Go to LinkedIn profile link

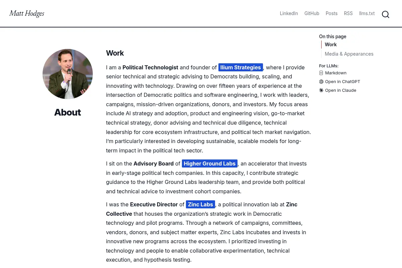(289, 13)
